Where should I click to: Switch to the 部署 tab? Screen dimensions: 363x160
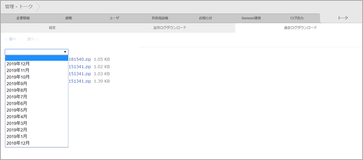pos(68,18)
